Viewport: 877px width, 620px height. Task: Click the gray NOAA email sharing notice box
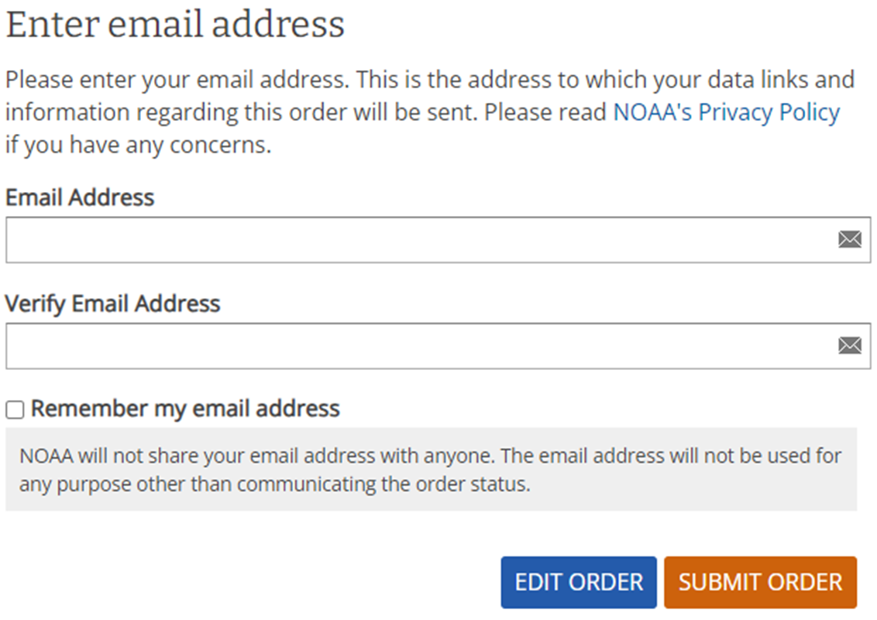[432, 469]
